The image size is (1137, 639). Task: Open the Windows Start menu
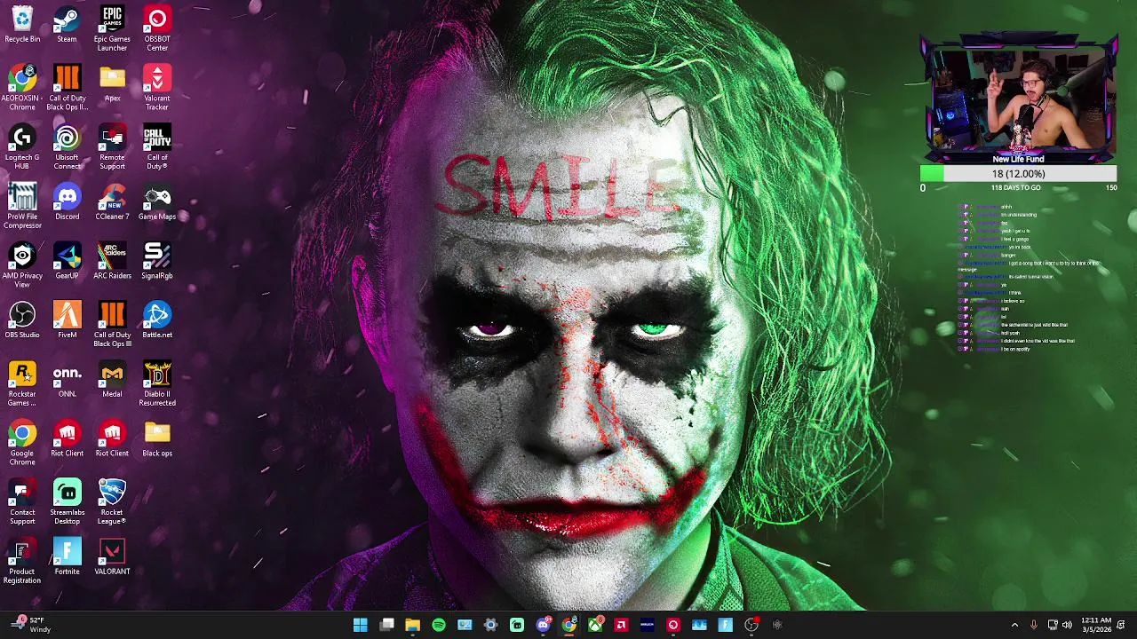pos(361,625)
